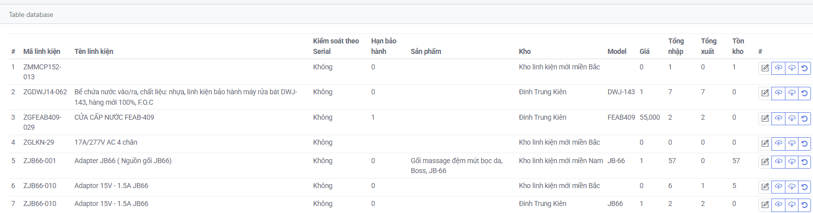Click cloud upload icon in row 6
This screenshot has height=213, width=813.
(778, 187)
